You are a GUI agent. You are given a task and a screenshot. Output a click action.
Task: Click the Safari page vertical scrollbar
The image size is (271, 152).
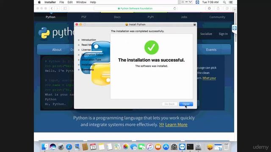click(x=235, y=27)
